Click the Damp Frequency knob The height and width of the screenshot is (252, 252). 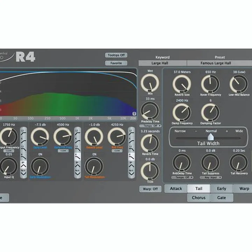(182, 112)
